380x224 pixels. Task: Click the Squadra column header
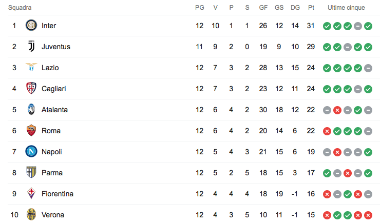click(x=20, y=8)
